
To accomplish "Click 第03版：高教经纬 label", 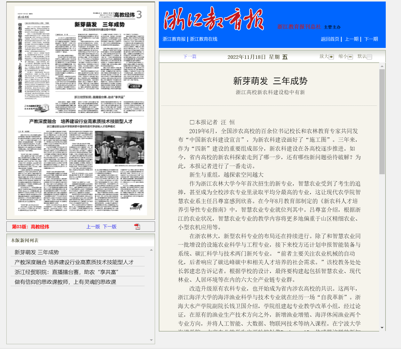I will point(30,227).
